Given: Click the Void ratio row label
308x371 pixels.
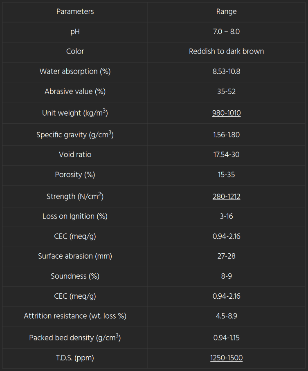Looking at the screenshot, I should click(x=75, y=155).
